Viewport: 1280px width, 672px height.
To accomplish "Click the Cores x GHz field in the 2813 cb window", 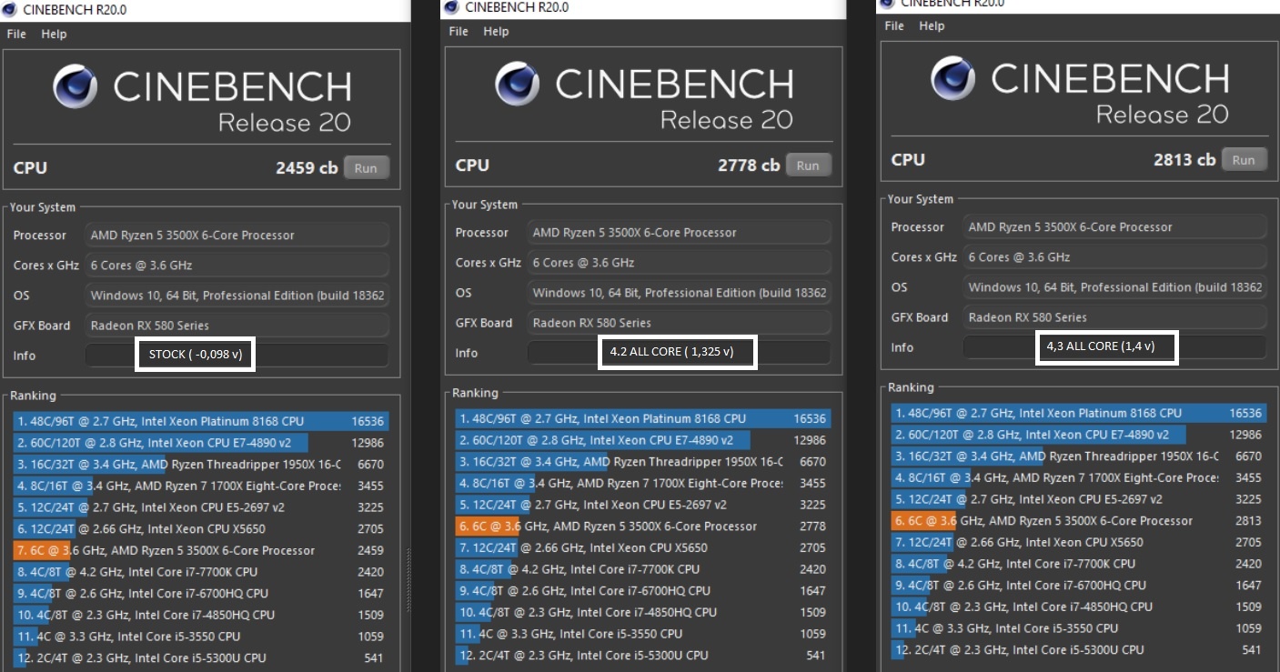I will pos(1114,256).
